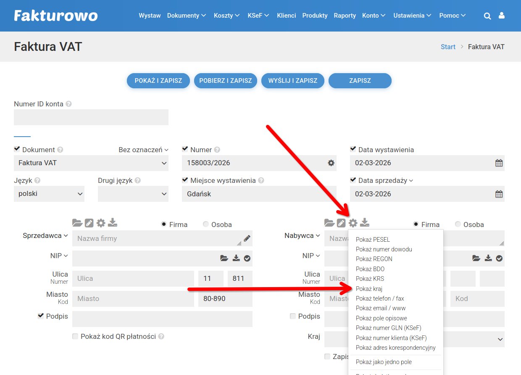
Task: Open the KSeF menu in navbar
Action: 258,16
